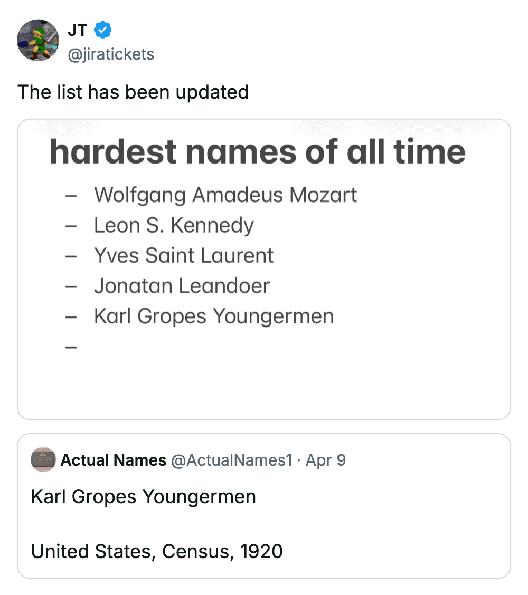
Task: Click Karl Gropes Youngermen in the image list
Action: [x=214, y=316]
